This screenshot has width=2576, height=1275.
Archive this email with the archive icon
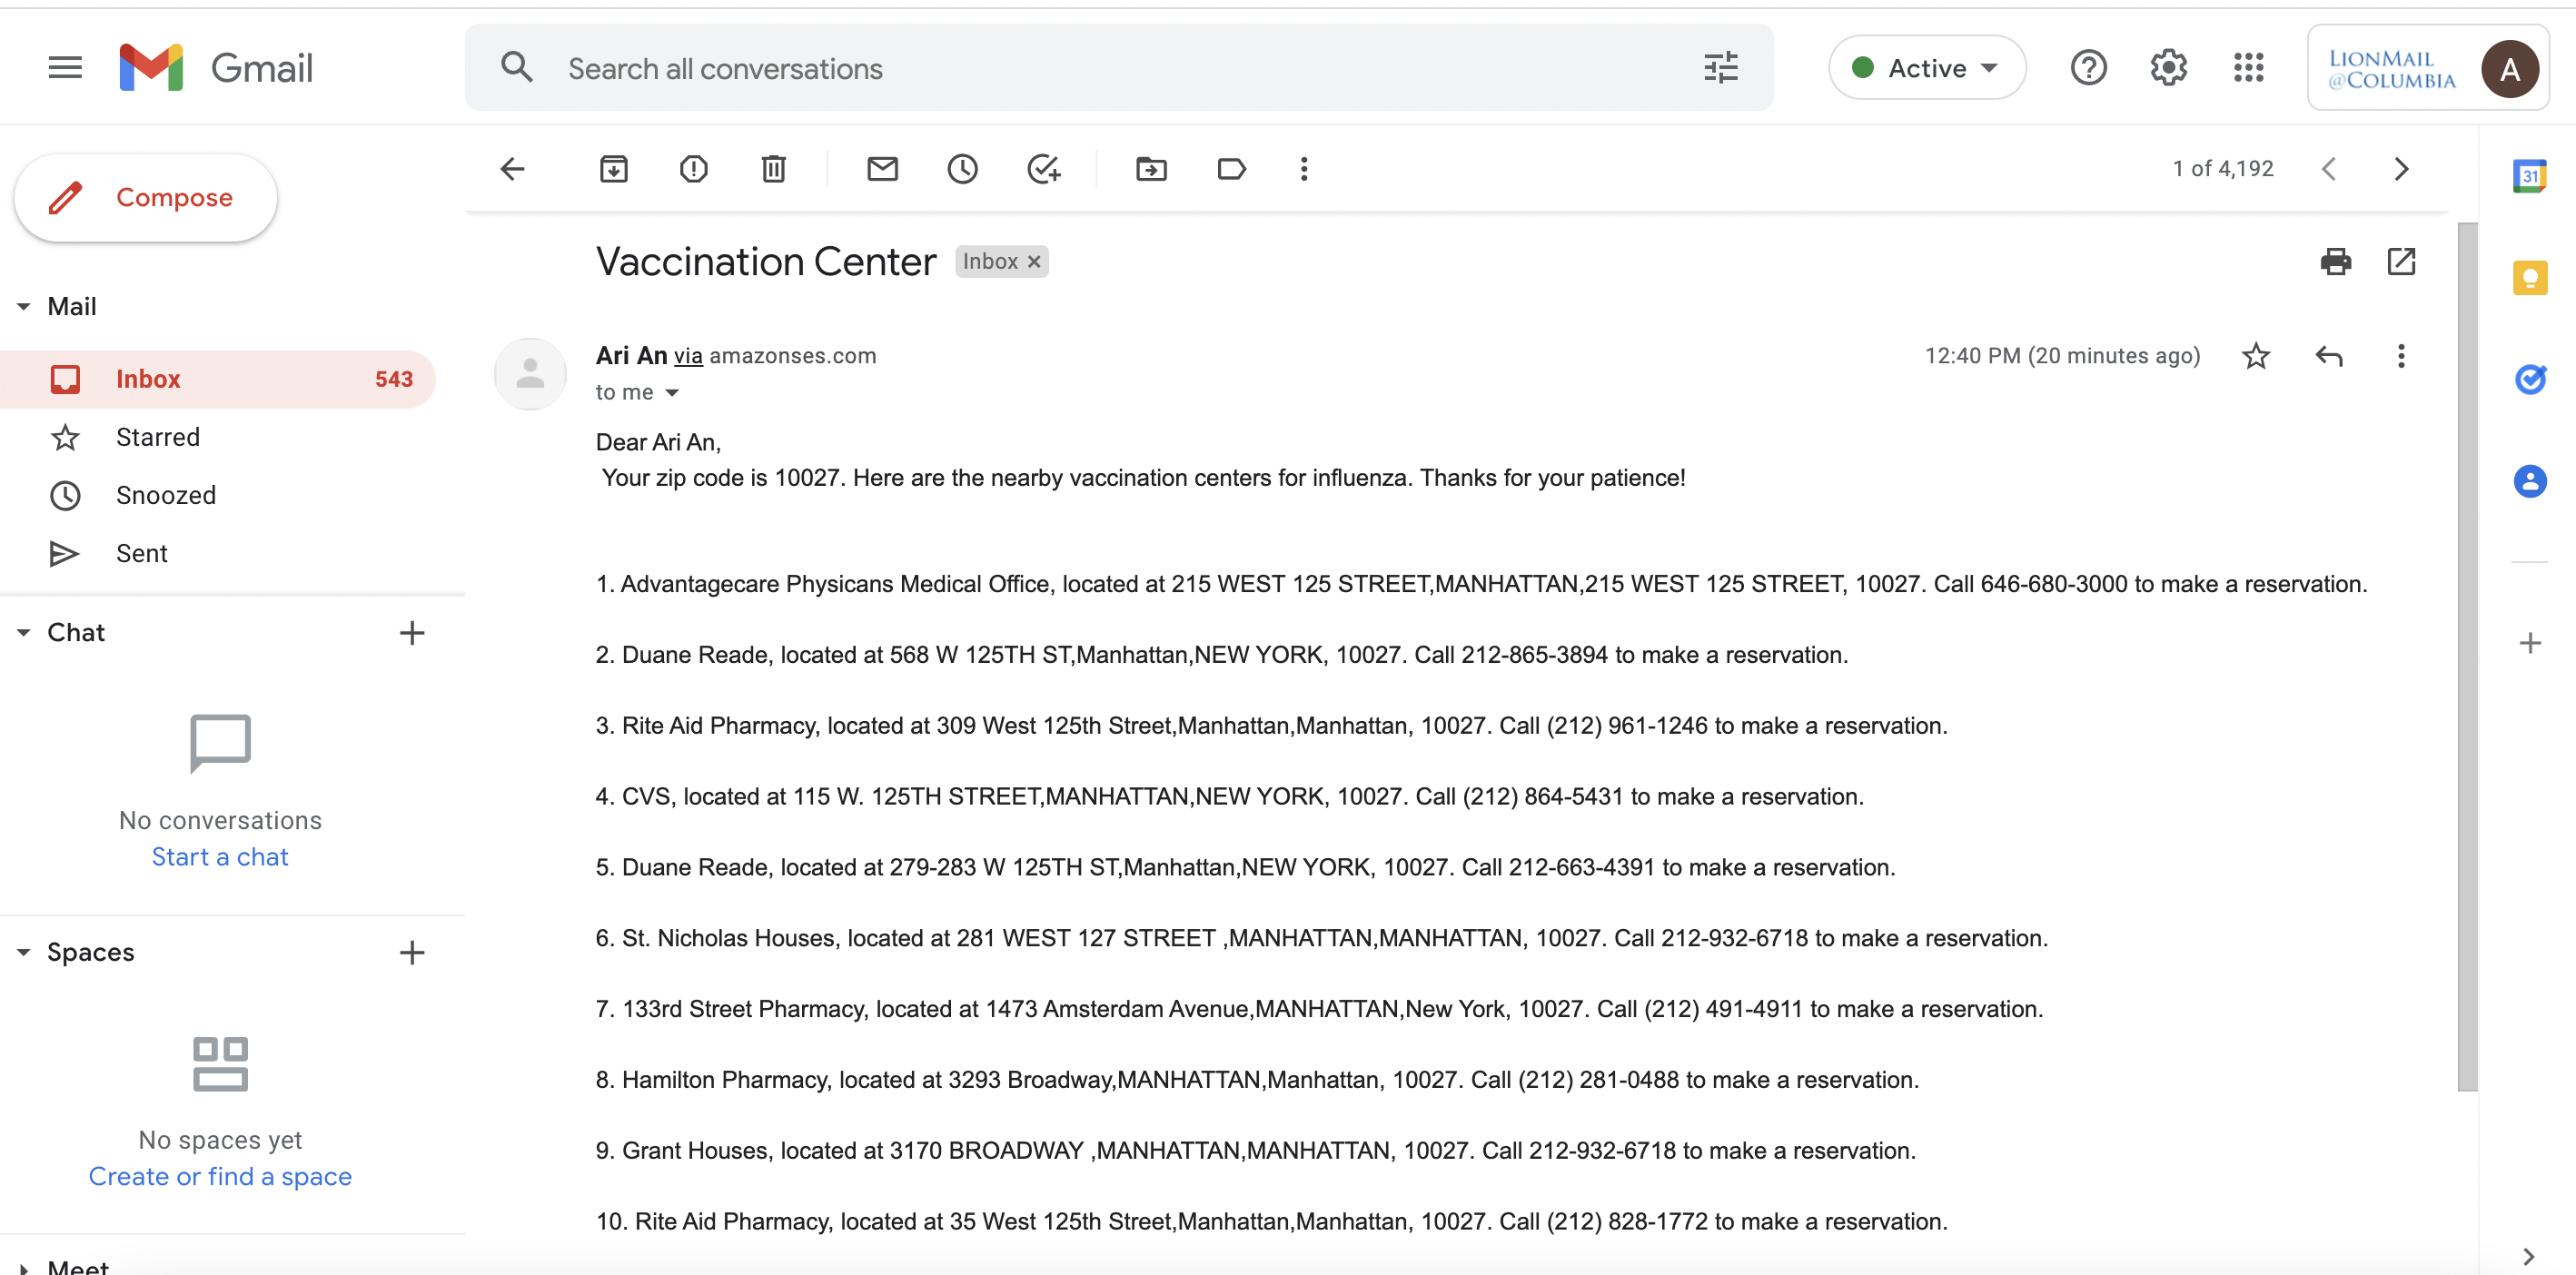pos(613,169)
